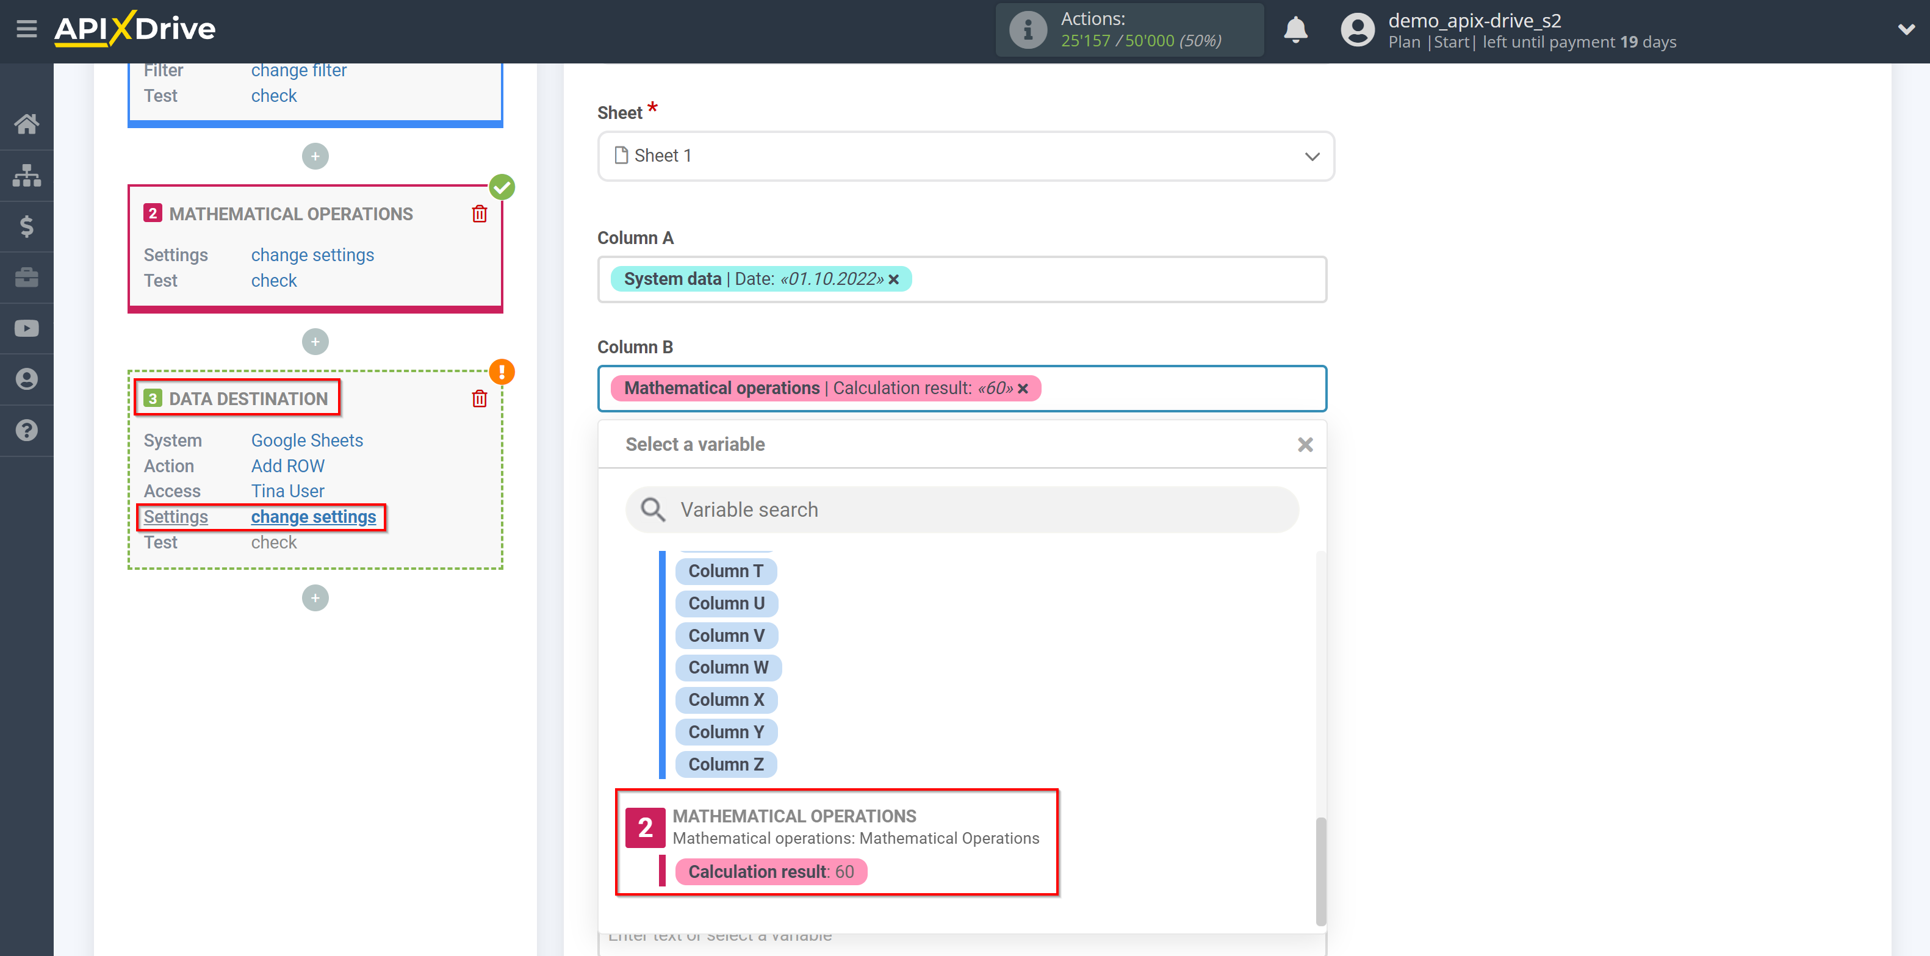The width and height of the screenshot is (1930, 956).
Task: Add block above Mathematical Operations
Action: [x=315, y=156]
